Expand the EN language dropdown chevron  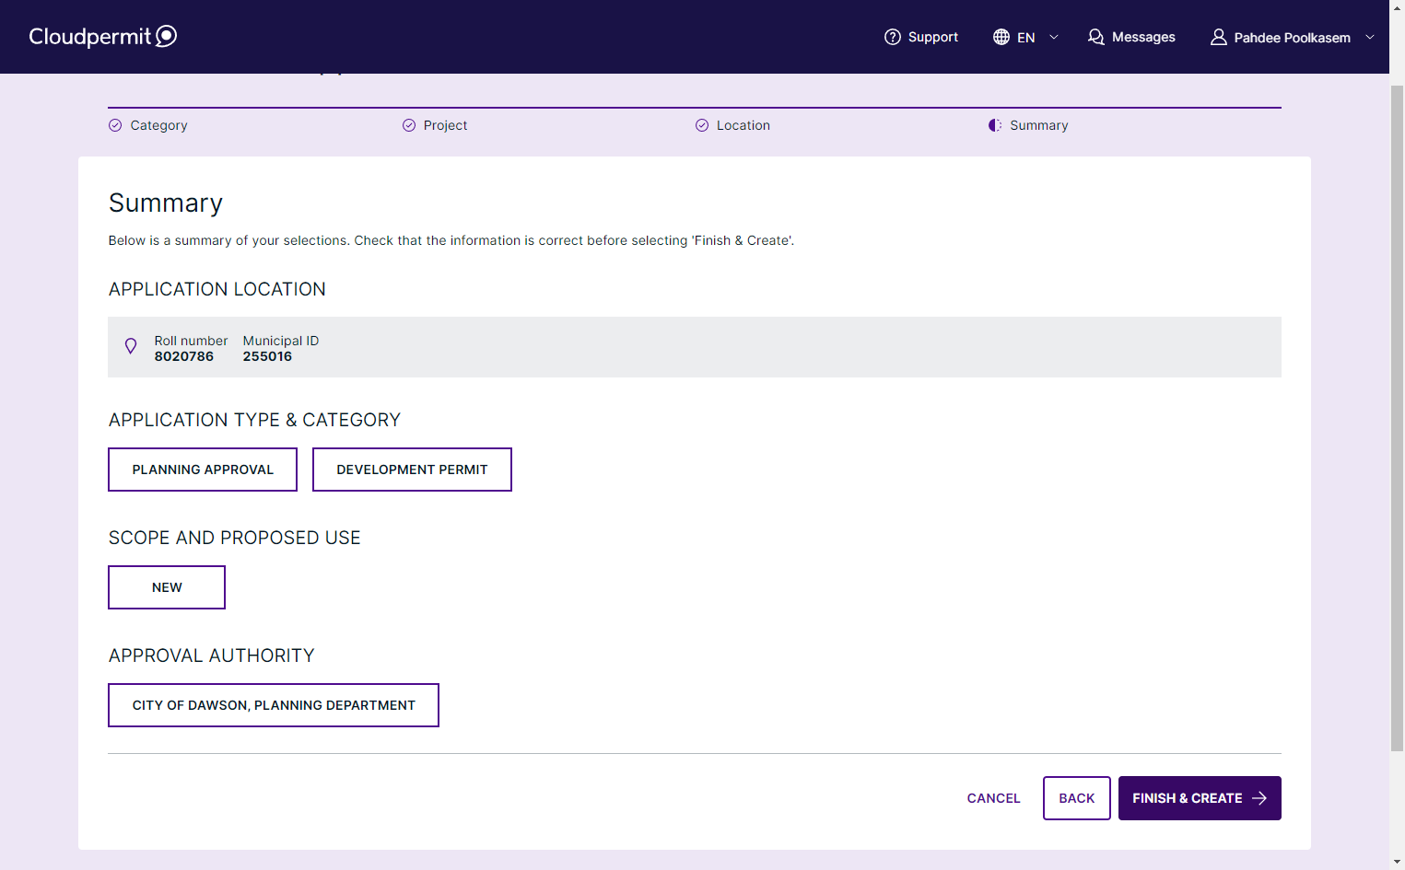(1054, 37)
